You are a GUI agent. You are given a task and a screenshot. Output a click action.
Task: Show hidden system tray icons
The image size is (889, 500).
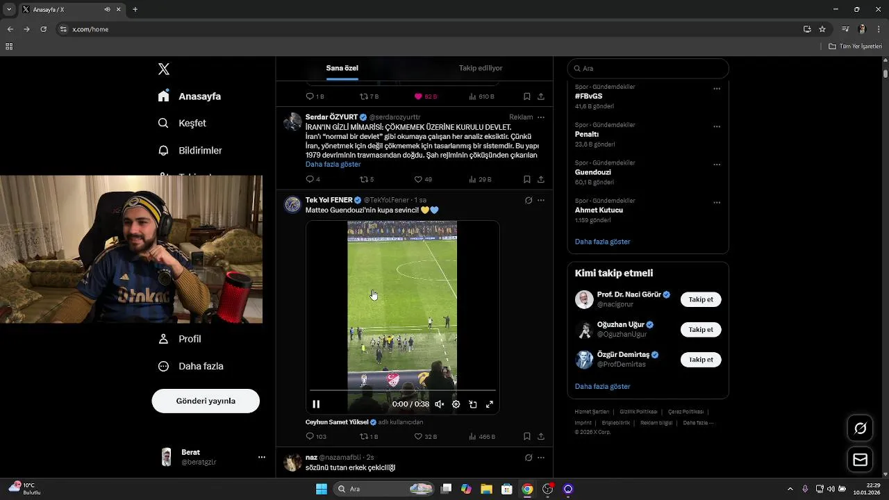(x=790, y=489)
